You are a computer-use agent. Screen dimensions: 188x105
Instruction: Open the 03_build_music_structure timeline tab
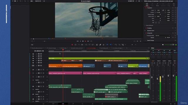[77, 48]
